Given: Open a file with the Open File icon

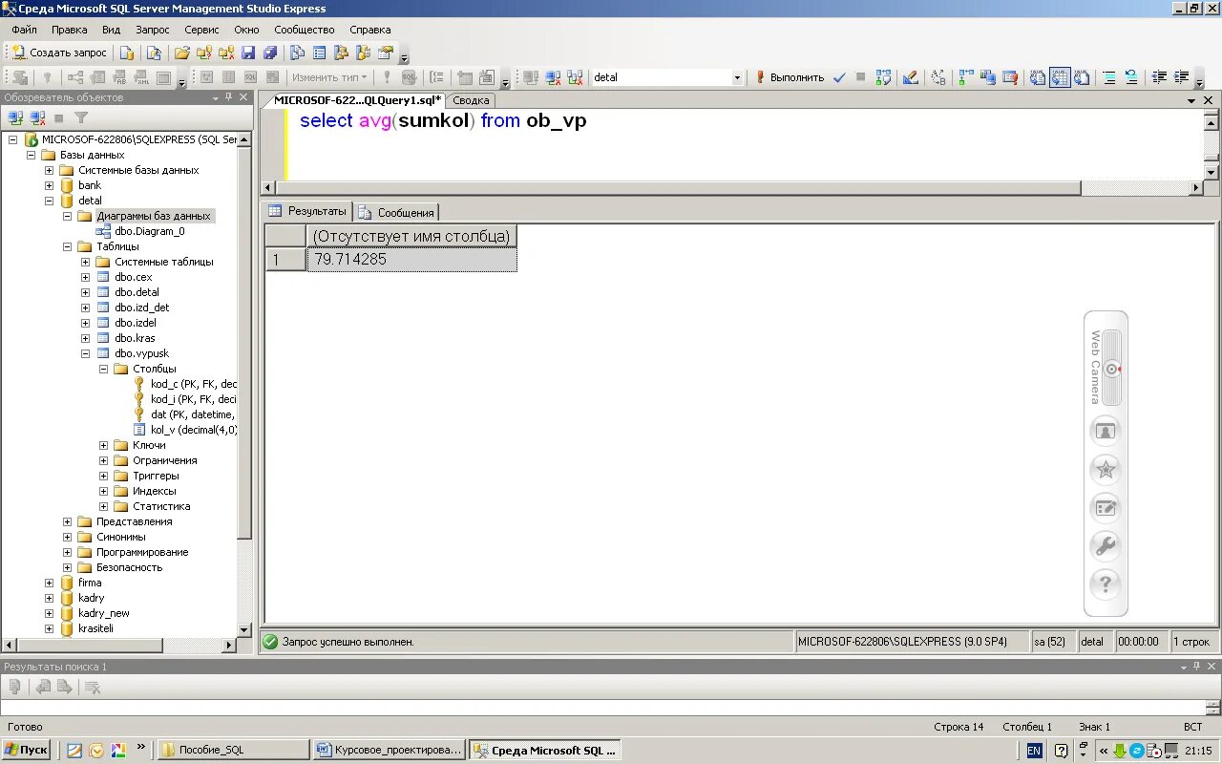Looking at the screenshot, I should click(x=181, y=53).
